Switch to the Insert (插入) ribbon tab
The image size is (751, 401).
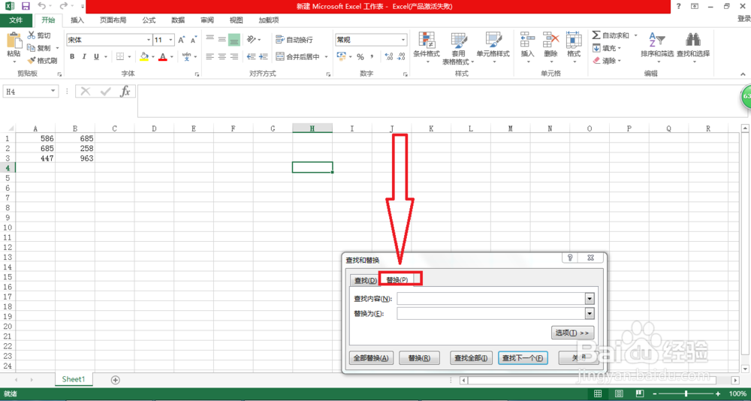click(77, 20)
